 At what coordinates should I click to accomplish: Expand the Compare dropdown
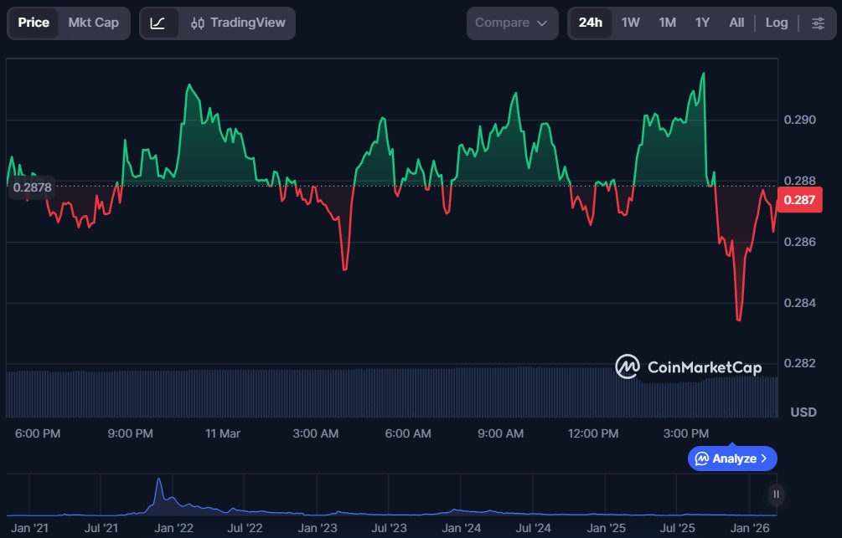[511, 23]
